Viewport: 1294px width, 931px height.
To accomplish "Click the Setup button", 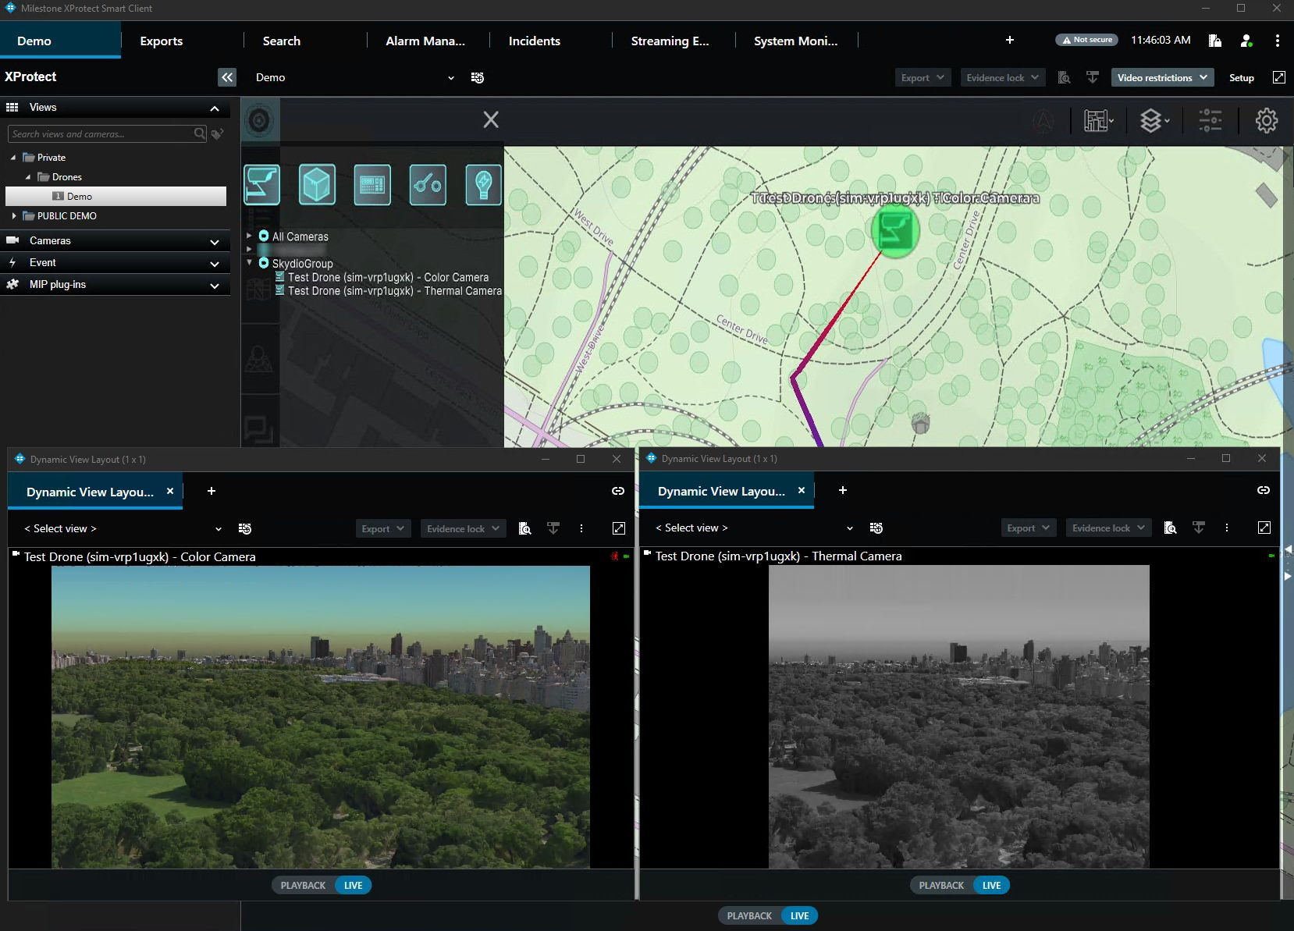I will click(x=1241, y=77).
